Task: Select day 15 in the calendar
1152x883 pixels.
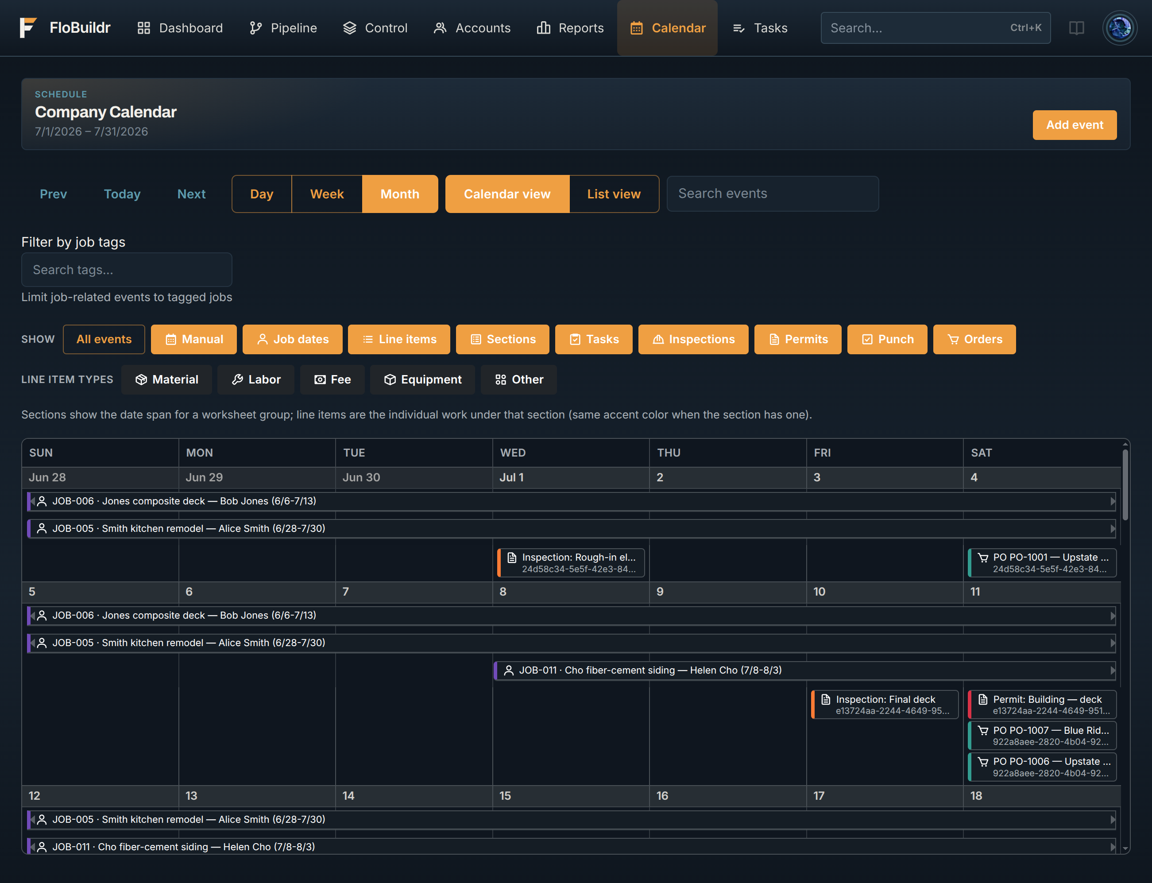Action: (571, 796)
